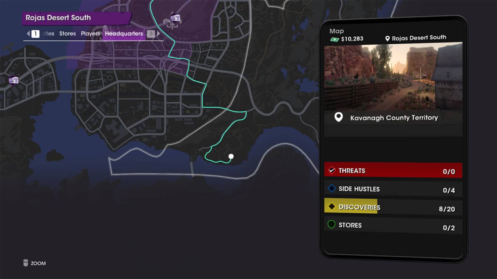Click the green Stores shield icon

[x=332, y=225]
